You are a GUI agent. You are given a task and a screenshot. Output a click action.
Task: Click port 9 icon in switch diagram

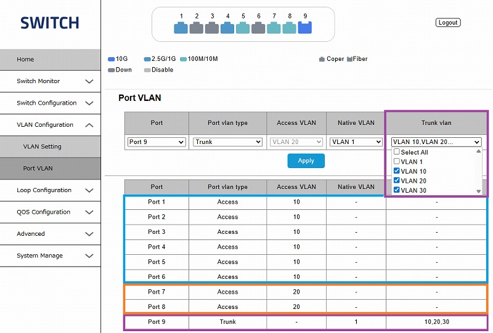click(x=305, y=28)
